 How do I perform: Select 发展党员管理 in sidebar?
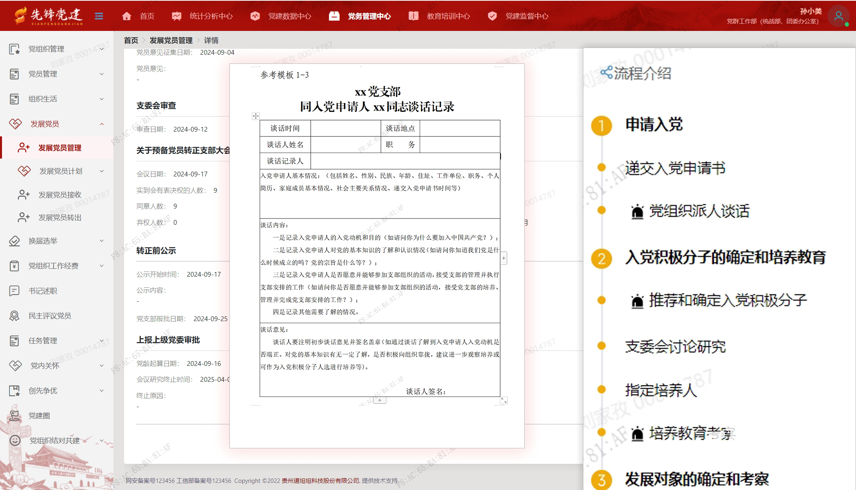pyautogui.click(x=57, y=147)
